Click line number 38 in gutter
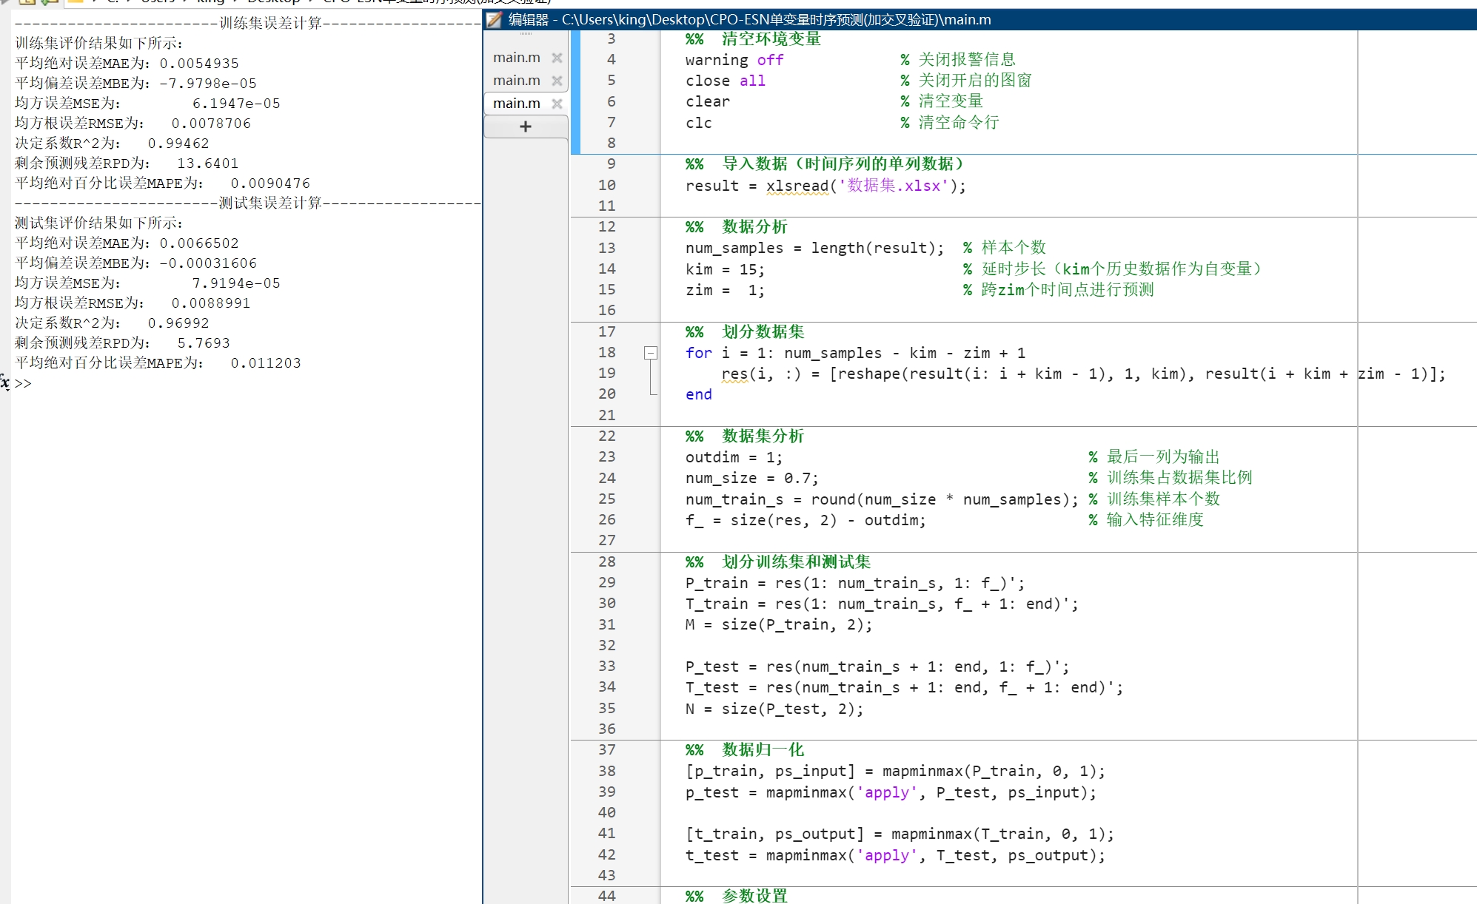Screen dimensions: 1477x904 click(x=607, y=771)
